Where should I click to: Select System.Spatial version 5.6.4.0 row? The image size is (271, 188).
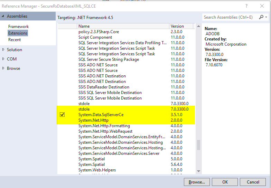(126, 164)
